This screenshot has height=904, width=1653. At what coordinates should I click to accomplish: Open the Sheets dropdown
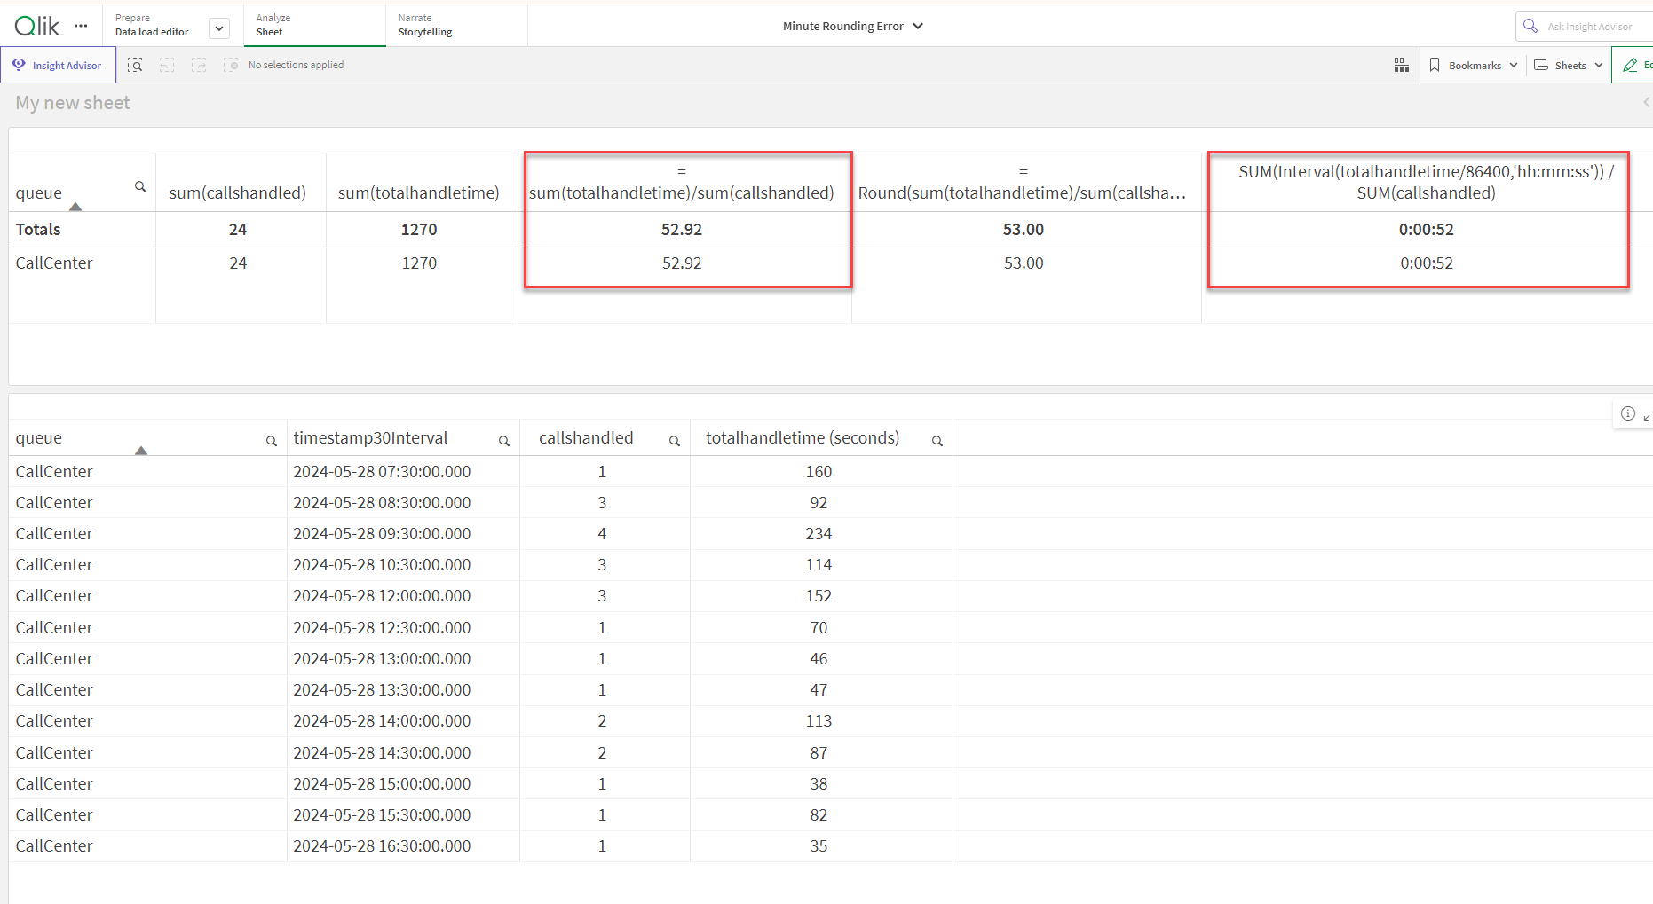[1569, 65]
